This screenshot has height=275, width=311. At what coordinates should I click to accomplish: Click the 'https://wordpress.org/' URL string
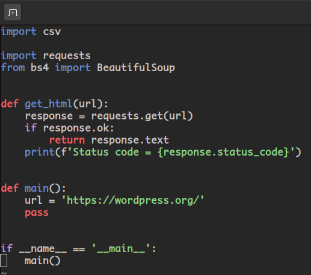tap(132, 200)
